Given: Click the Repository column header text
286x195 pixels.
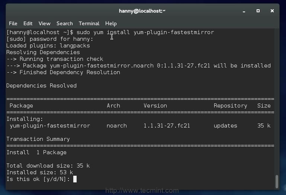Looking at the screenshot, I should pyautogui.click(x=230, y=106).
